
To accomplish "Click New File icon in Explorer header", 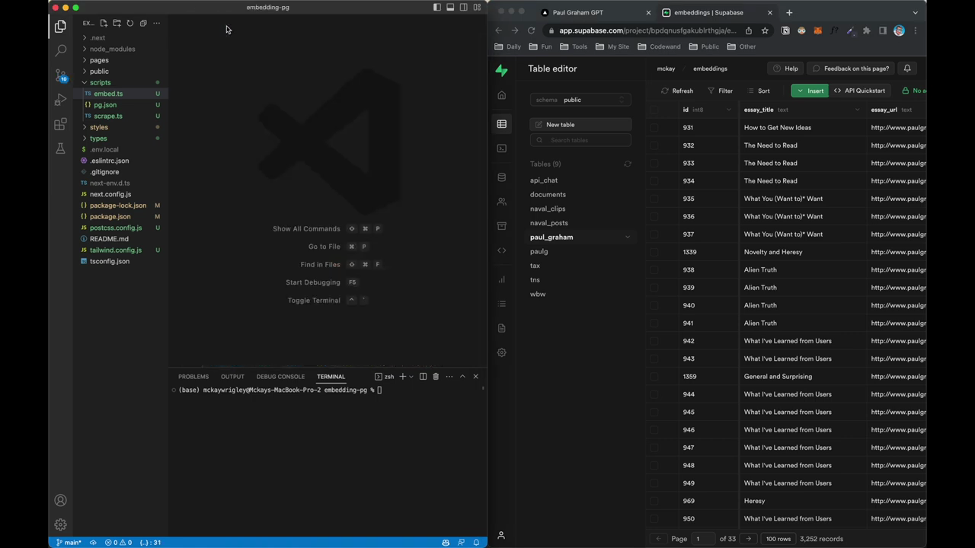I will click(104, 23).
